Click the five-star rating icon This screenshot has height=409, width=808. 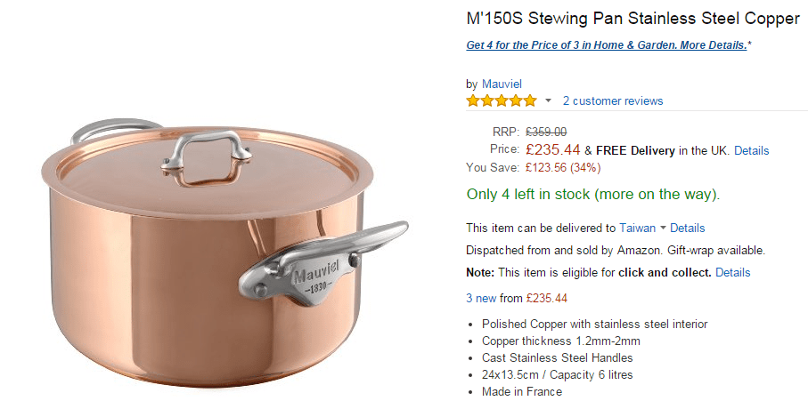tap(502, 100)
